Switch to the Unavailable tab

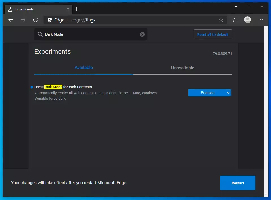(x=183, y=68)
